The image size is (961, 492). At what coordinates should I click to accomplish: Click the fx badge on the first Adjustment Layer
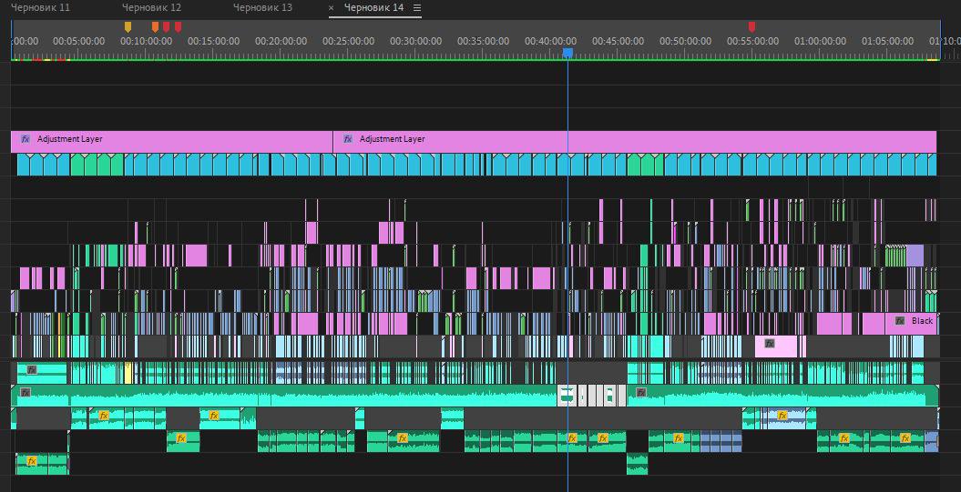tap(26, 140)
